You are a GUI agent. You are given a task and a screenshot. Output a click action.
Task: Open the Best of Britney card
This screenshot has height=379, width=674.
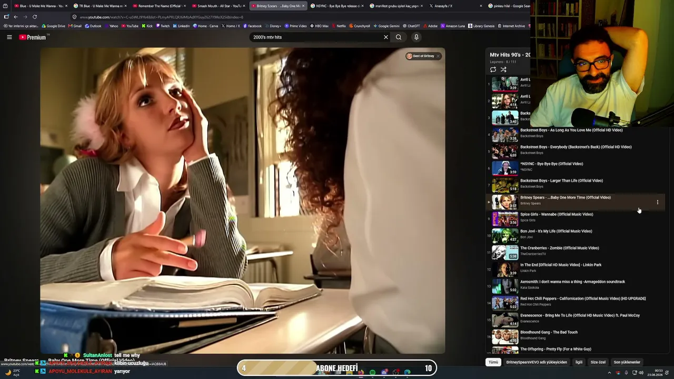[x=421, y=56]
